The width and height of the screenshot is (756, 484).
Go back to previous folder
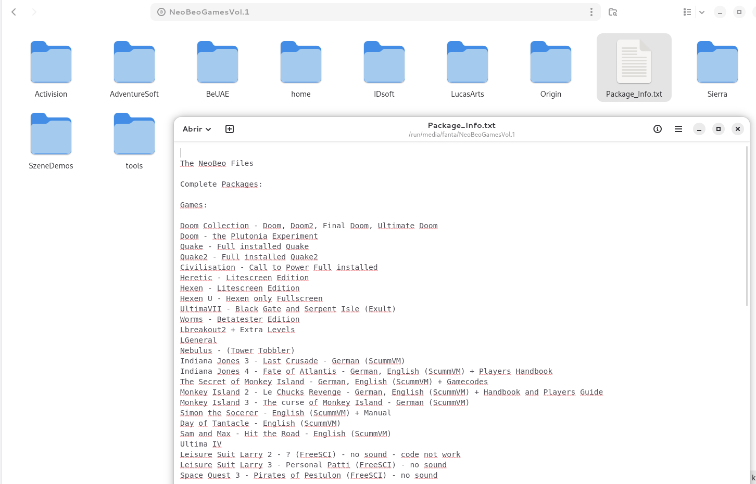click(14, 12)
